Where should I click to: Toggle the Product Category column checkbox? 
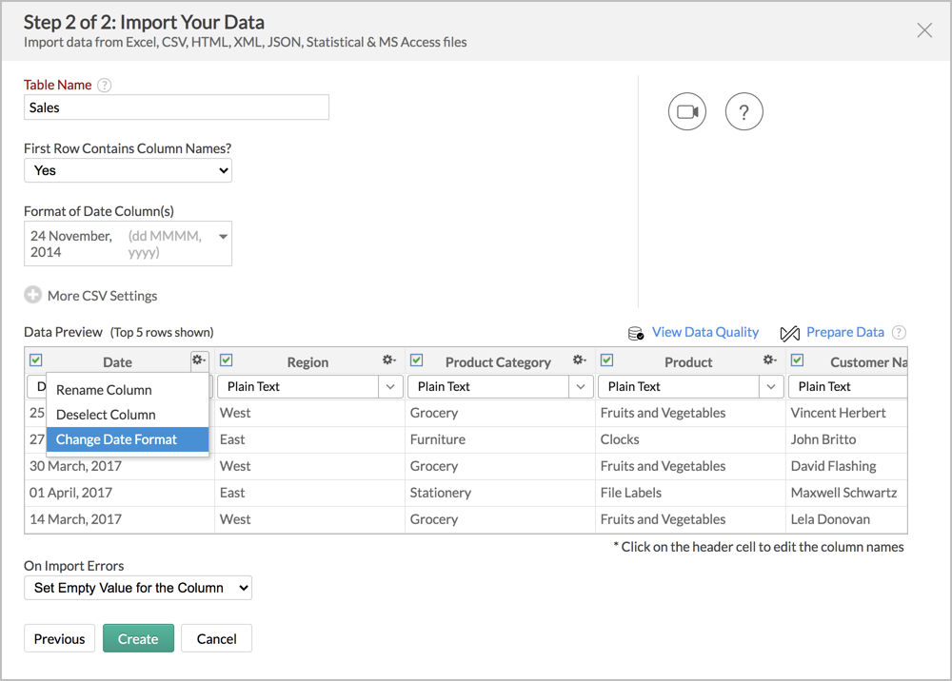(x=417, y=360)
